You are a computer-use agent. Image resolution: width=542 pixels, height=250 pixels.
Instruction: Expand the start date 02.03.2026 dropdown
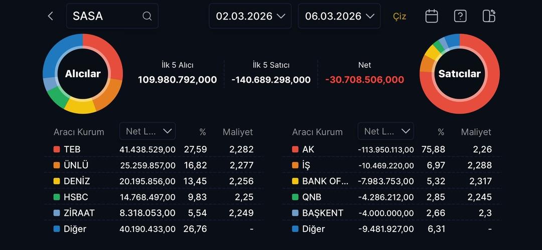250,16
